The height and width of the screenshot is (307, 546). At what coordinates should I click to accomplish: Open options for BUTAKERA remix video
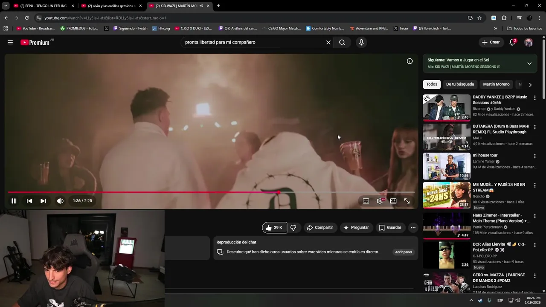pos(534,127)
